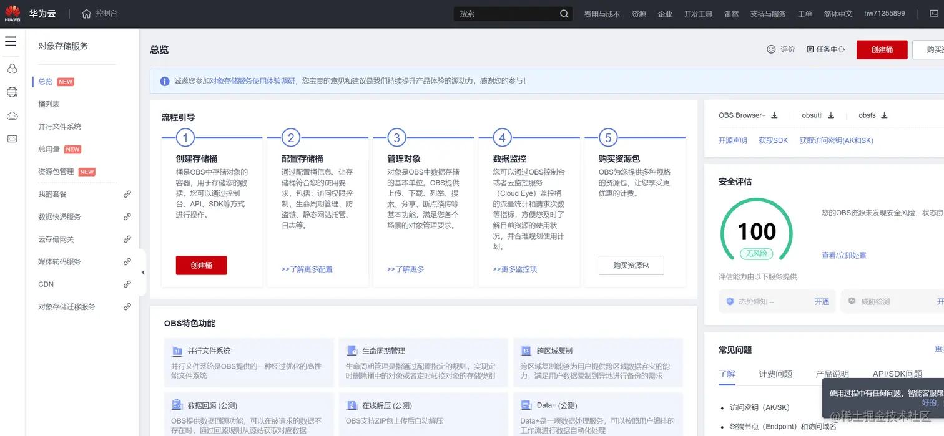Click the 任务中心 clipboard icon

810,49
